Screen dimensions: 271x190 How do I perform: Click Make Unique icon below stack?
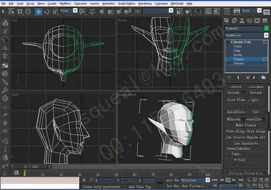(x=248, y=77)
